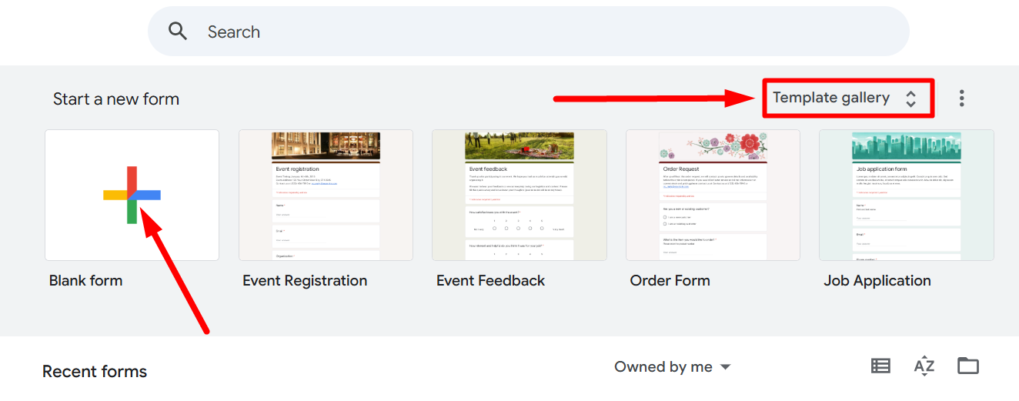
Task: Open the Order Request template thumbnail
Action: [x=713, y=195]
